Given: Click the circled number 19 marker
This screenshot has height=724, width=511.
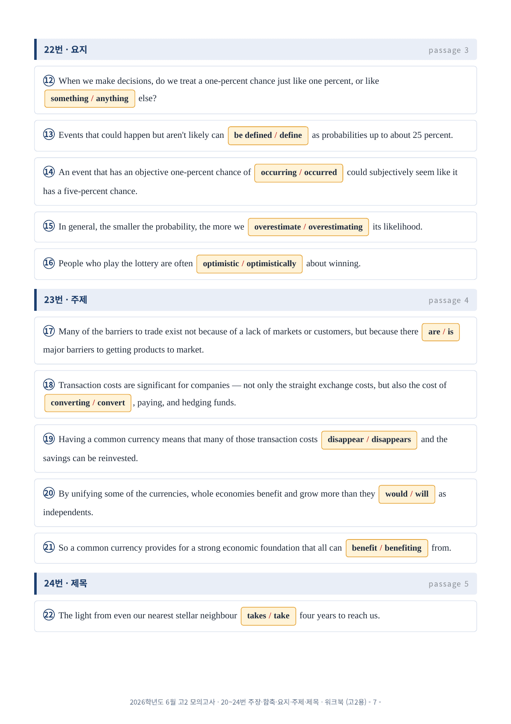Looking at the screenshot, I should pos(49,439).
